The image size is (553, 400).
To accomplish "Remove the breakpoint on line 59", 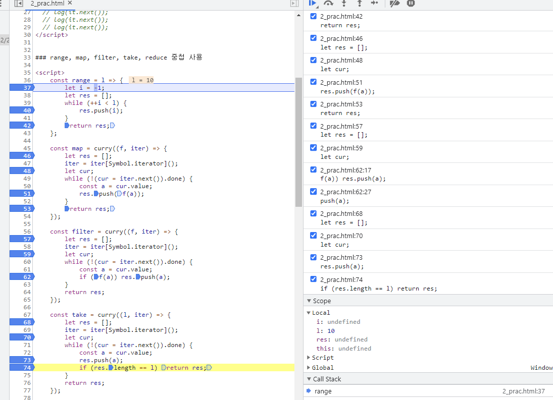I will point(22,254).
